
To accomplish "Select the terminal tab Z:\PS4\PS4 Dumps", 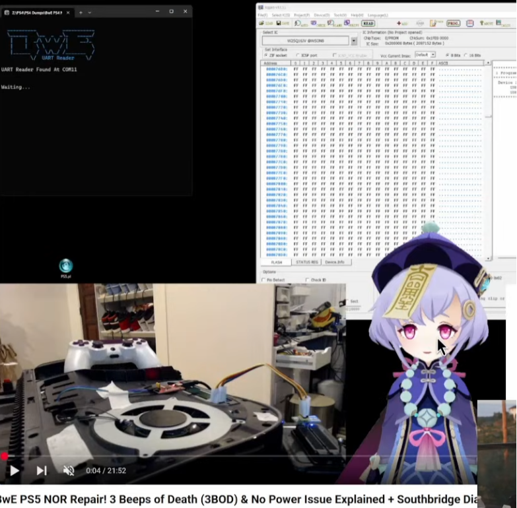I will point(36,13).
